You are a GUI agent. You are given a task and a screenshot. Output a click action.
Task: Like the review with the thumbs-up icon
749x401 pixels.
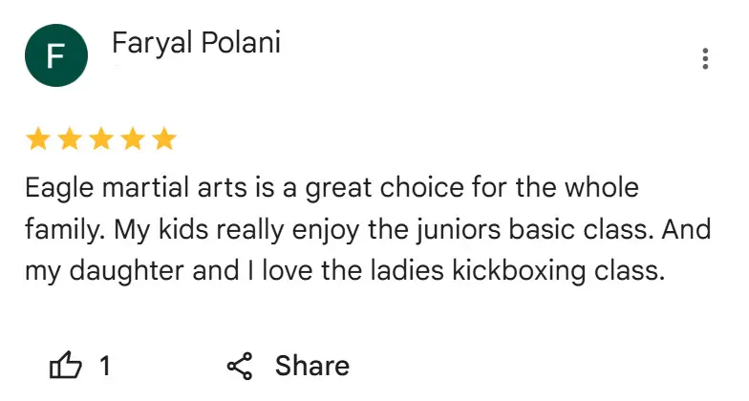(65, 365)
